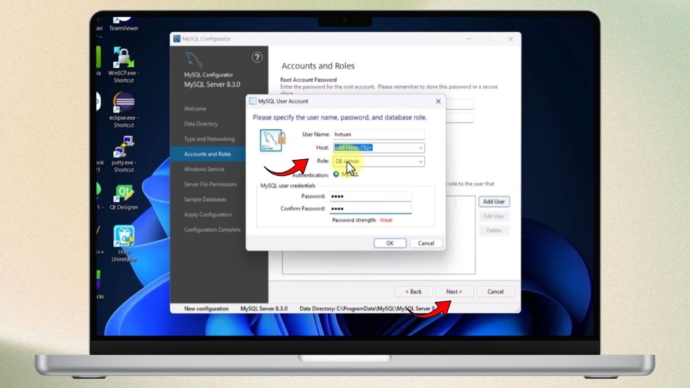This screenshot has width=690, height=388.
Task: Click the Add User button
Action: point(494,202)
